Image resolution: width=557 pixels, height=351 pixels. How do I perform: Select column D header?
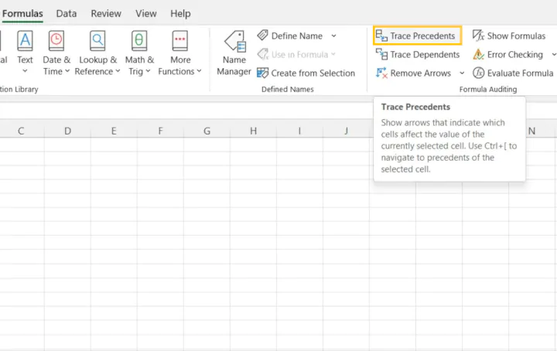[x=67, y=131]
